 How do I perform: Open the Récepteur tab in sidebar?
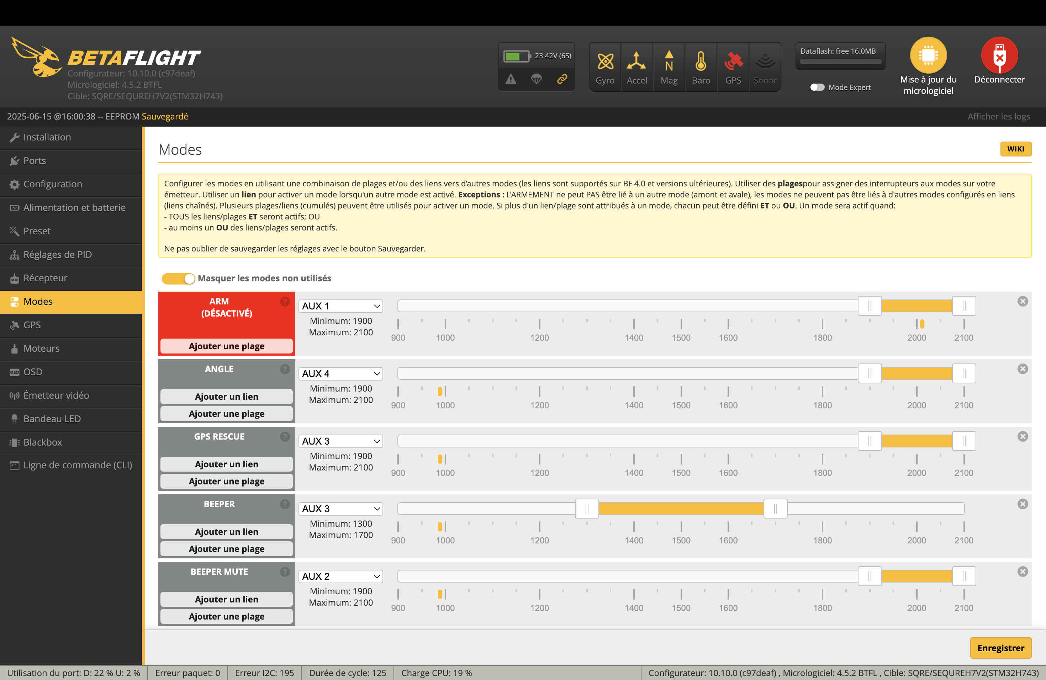pyautogui.click(x=45, y=278)
